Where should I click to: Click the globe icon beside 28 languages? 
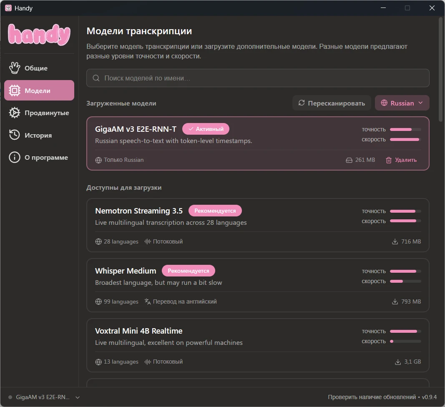pyautogui.click(x=98, y=241)
